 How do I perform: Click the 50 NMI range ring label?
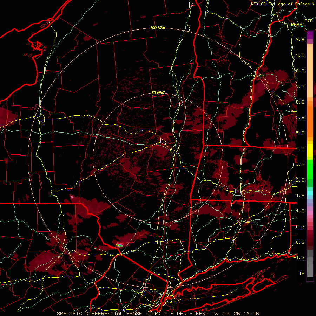(x=158, y=93)
